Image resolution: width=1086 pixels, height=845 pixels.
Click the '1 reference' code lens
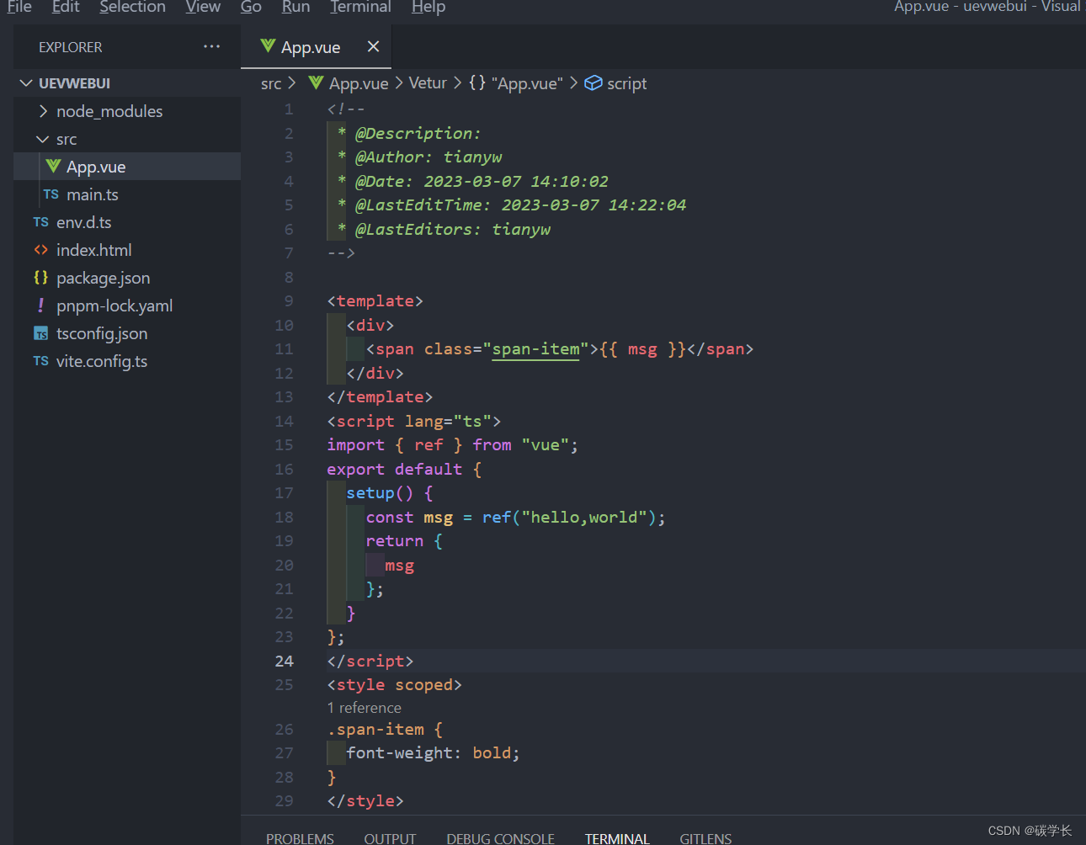tap(365, 708)
